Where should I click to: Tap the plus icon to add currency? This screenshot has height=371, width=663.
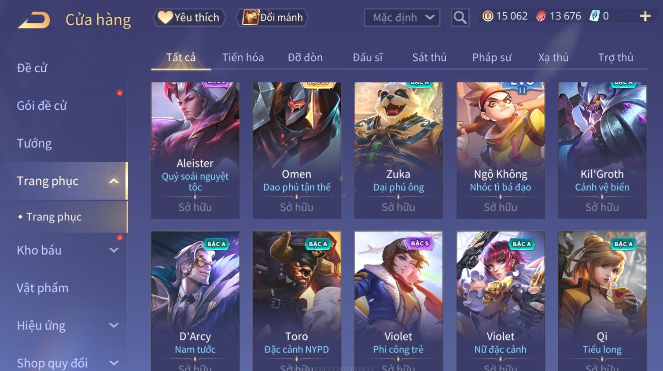click(645, 16)
